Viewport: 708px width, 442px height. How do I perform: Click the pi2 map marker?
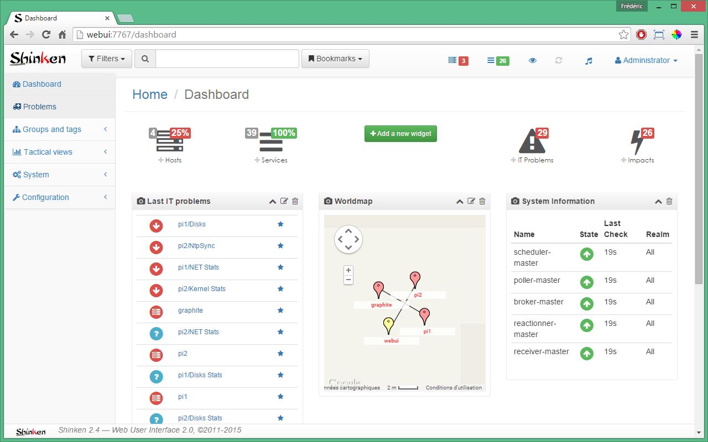coord(415,280)
